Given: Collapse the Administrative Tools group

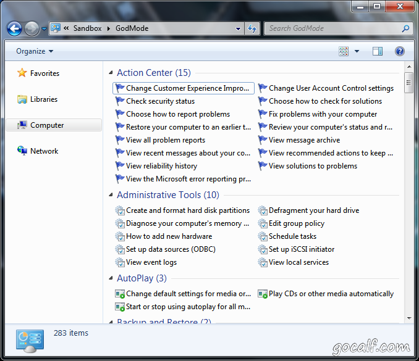Looking at the screenshot, I should coord(111,195).
